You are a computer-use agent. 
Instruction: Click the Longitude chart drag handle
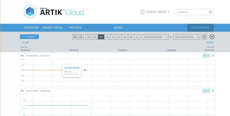(x=22, y=91)
